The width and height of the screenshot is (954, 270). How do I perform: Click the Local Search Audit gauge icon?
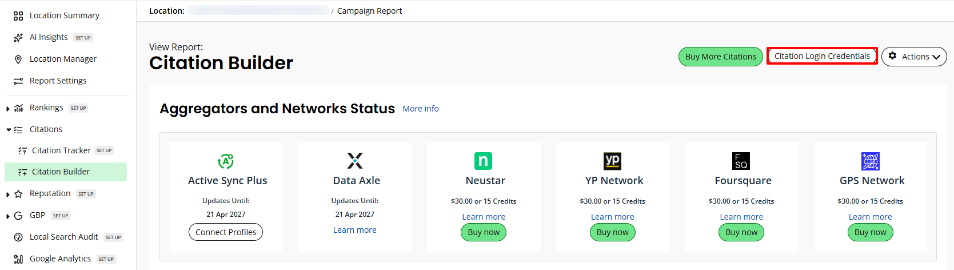click(18, 237)
